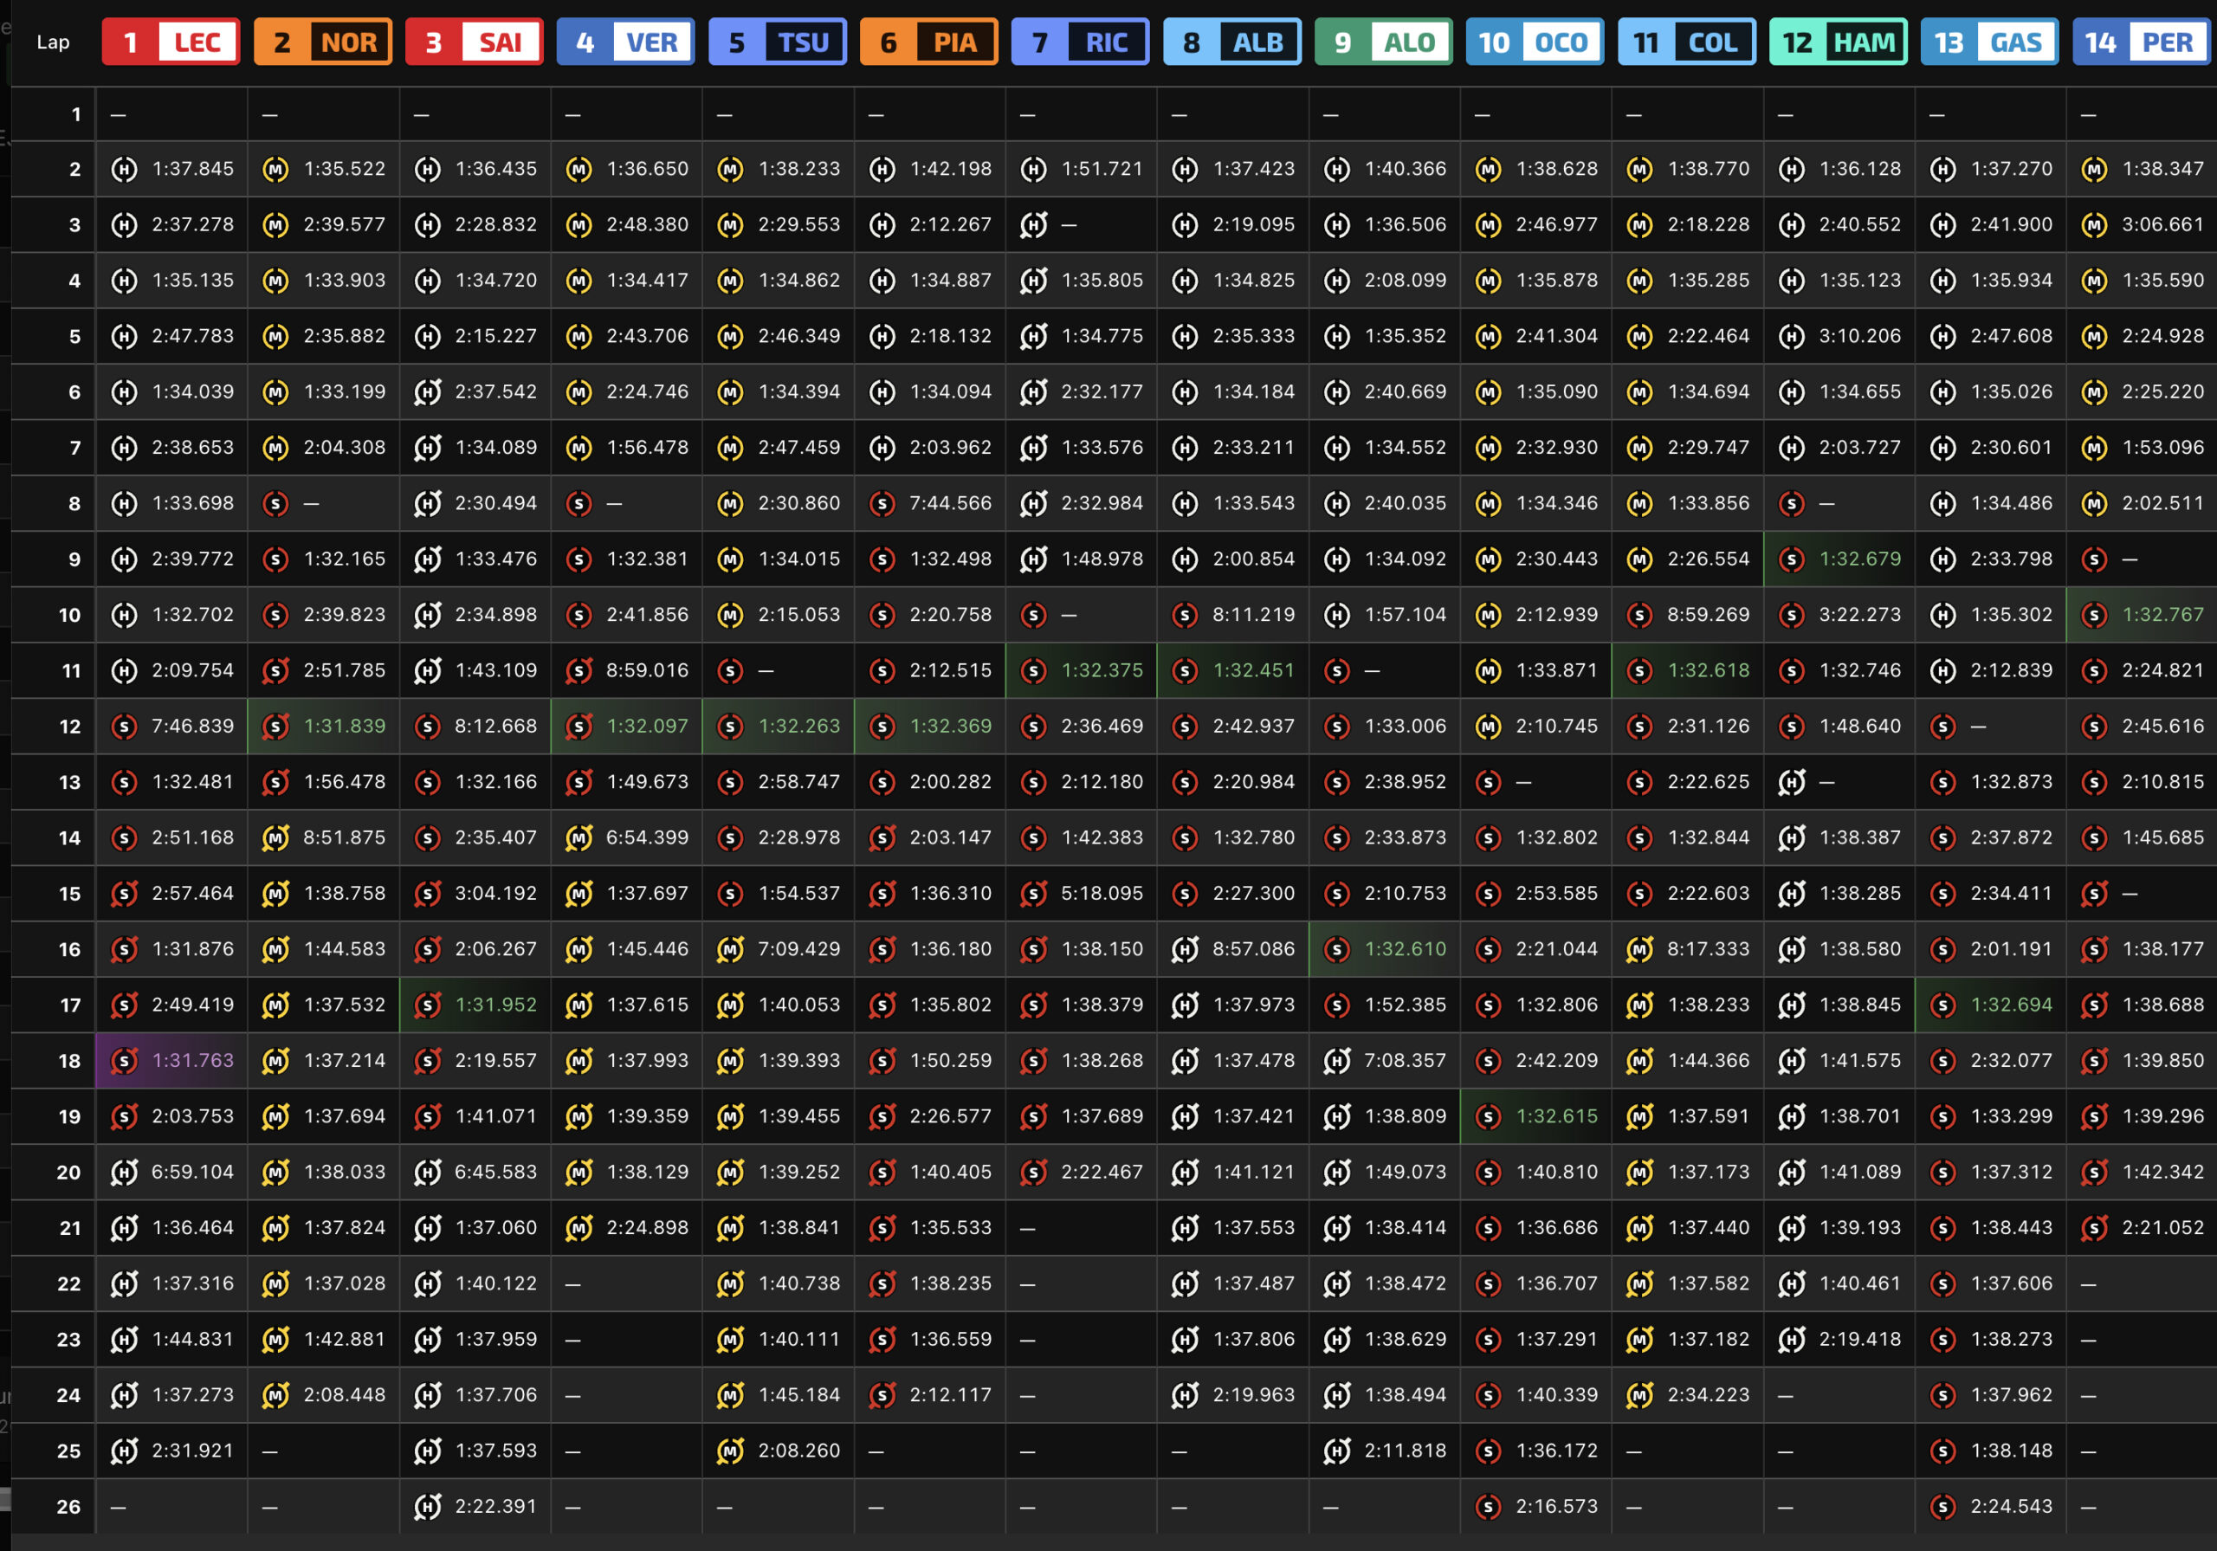The width and height of the screenshot is (2217, 1551).
Task: Click the lap time 8:12.668
Action: [x=495, y=727]
